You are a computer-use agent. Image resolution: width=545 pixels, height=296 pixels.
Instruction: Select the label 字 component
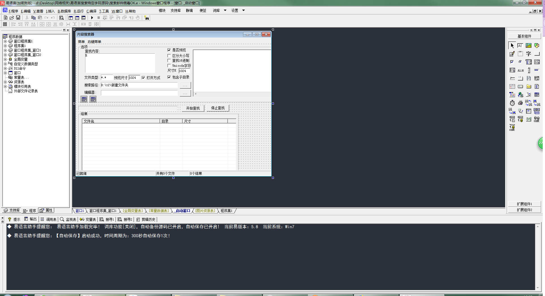(529, 54)
